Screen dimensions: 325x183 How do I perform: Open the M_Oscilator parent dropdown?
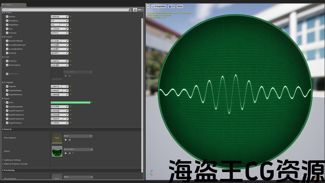[x=78, y=149]
